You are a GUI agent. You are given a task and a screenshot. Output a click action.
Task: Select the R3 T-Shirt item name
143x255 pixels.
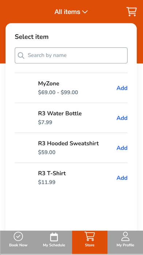[52, 173]
